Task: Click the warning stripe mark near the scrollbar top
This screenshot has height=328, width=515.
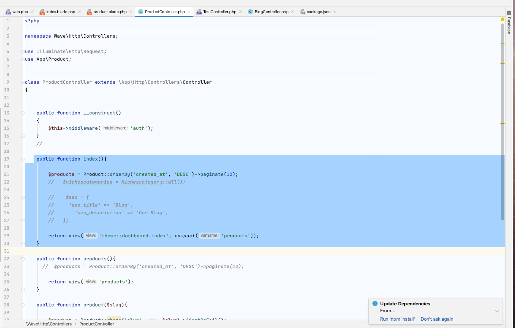Action: (x=503, y=43)
